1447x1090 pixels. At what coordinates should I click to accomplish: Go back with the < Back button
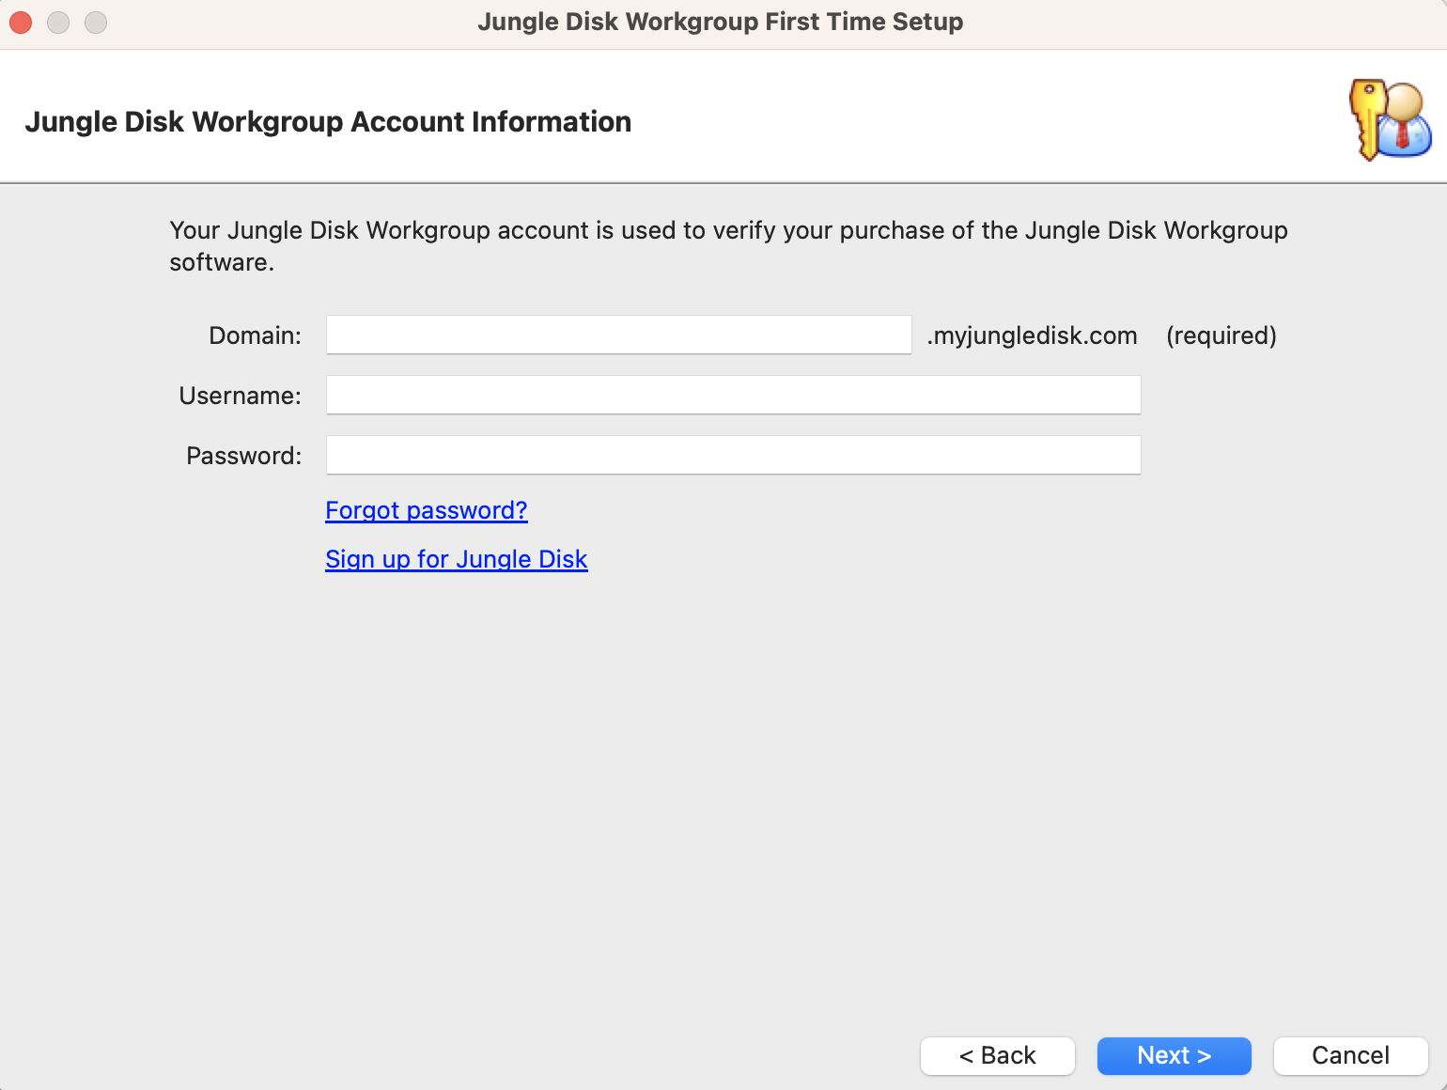click(998, 1055)
